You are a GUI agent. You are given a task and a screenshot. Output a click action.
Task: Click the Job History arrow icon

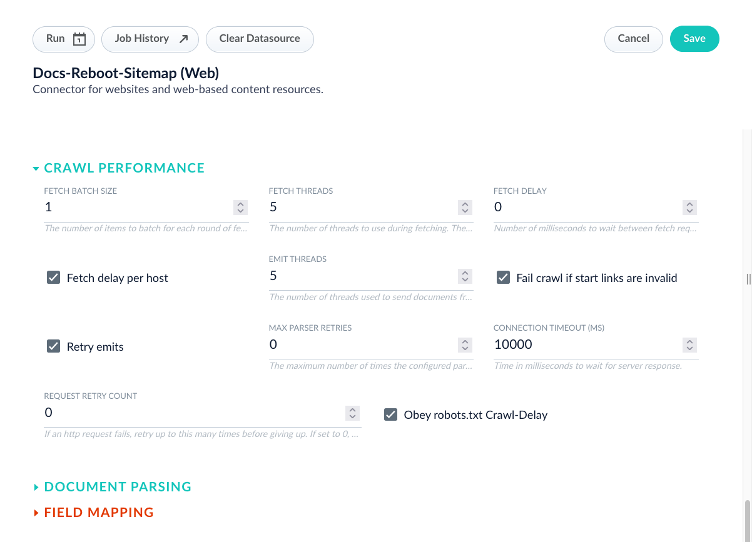pos(183,39)
